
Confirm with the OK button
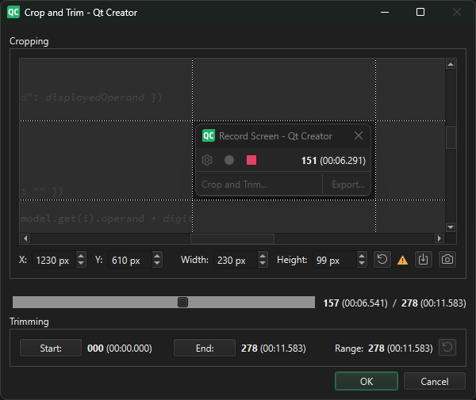pos(366,381)
